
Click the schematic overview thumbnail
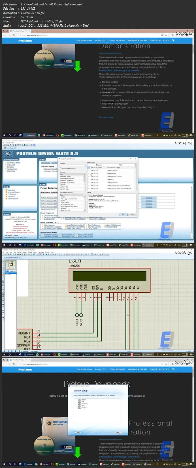pos(11,265)
